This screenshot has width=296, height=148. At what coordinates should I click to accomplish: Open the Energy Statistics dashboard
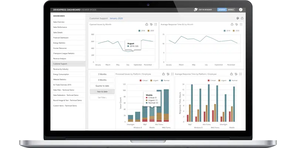point(68,43)
